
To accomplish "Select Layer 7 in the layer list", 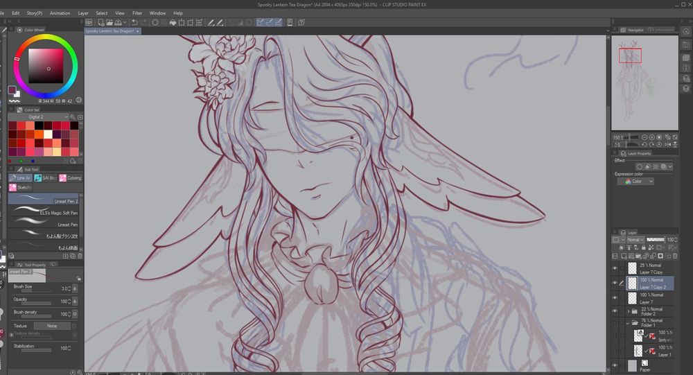I will coord(651,299).
